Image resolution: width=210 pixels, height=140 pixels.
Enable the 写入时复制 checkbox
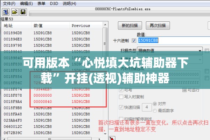(x=121, y=97)
